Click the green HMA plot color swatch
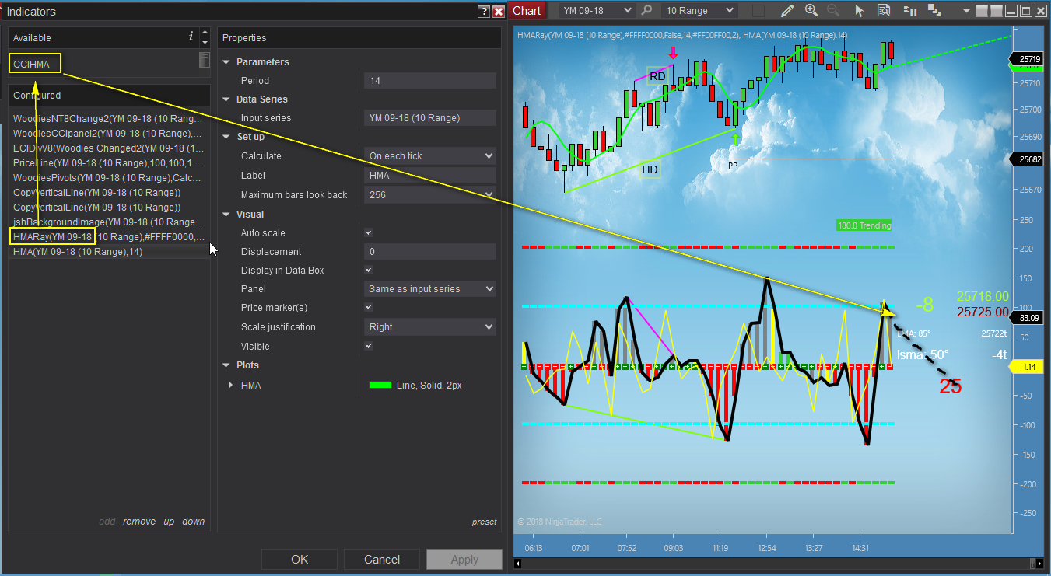Screen dimensions: 1051x576 (380, 385)
